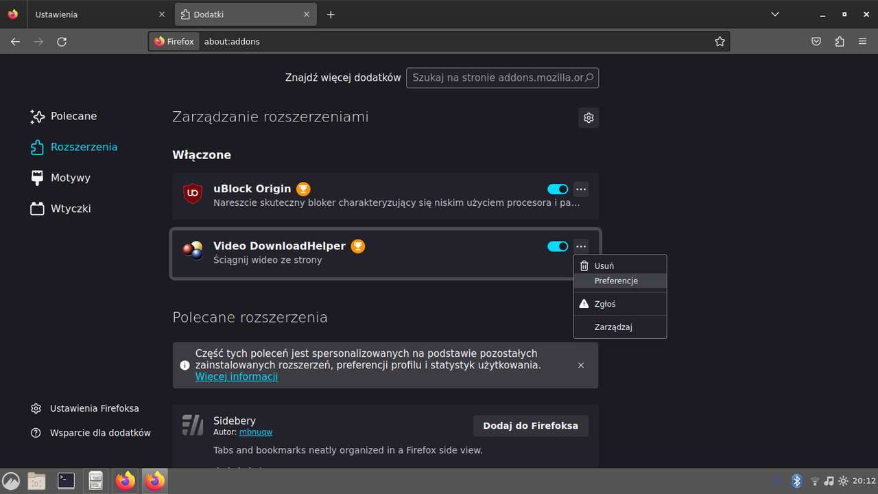Click the reload page icon
This screenshot has width=878, height=494.
62,42
